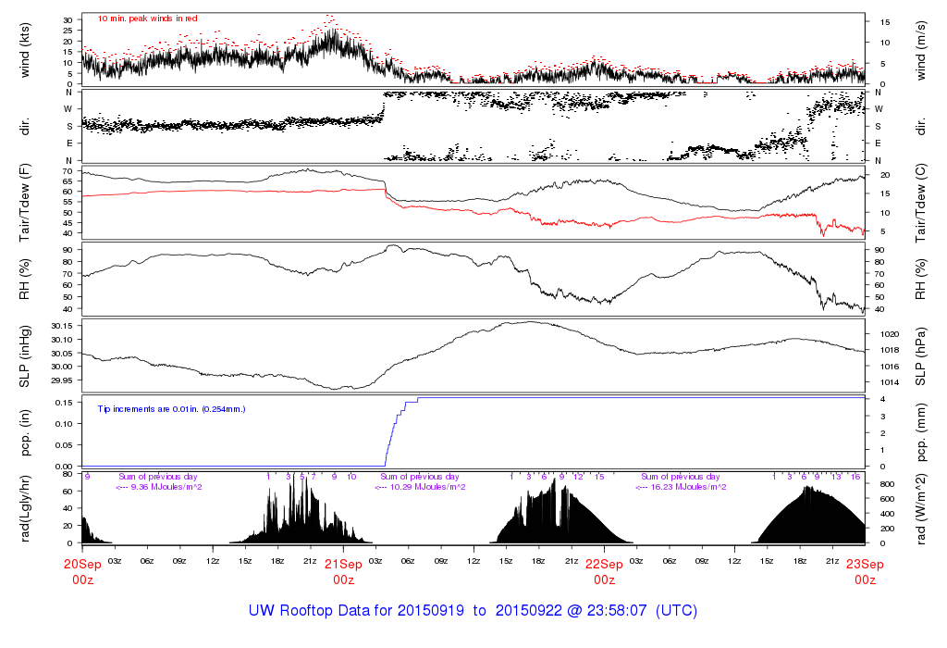Click the 22Sep 00z date marker
This screenshot has height=648, width=947.
[x=604, y=571]
